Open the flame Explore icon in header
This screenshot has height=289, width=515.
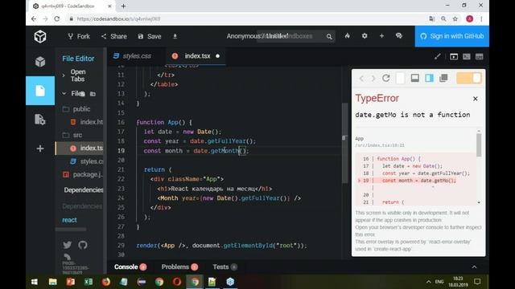coord(347,36)
